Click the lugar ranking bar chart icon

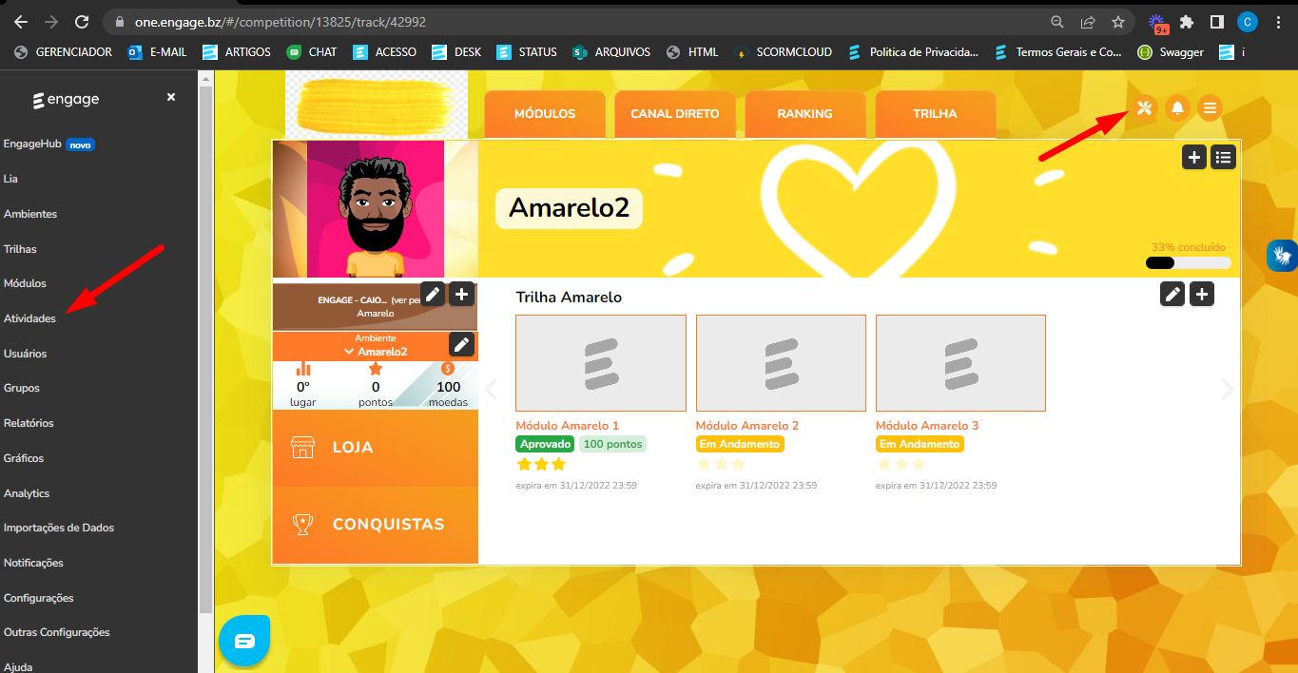303,369
